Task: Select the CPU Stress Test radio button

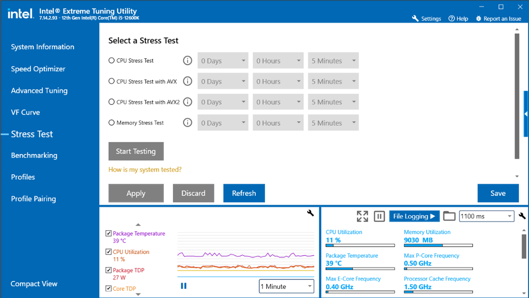Action: (x=112, y=60)
